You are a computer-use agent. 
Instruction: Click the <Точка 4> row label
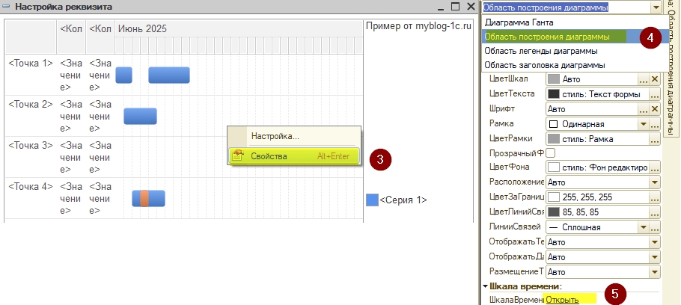click(x=31, y=187)
